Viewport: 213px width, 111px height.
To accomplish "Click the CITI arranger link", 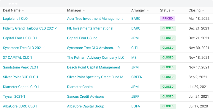I will (134, 48).
